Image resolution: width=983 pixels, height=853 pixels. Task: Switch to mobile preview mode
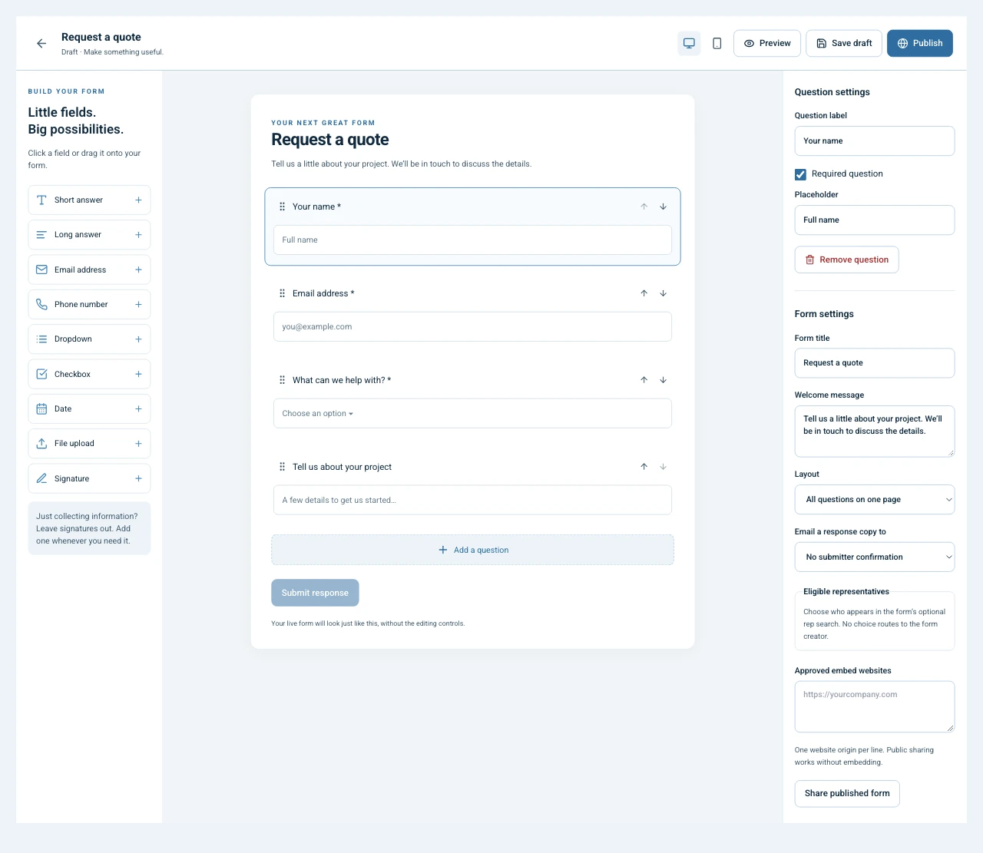pos(717,44)
